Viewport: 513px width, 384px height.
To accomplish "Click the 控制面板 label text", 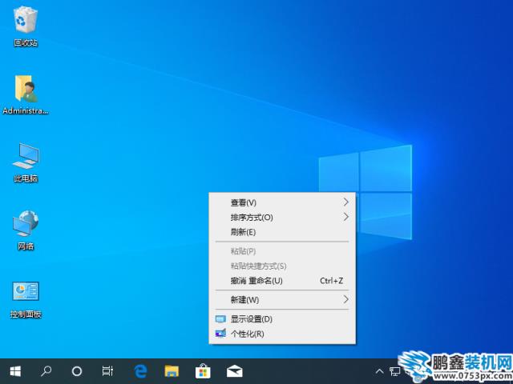I will (x=26, y=314).
